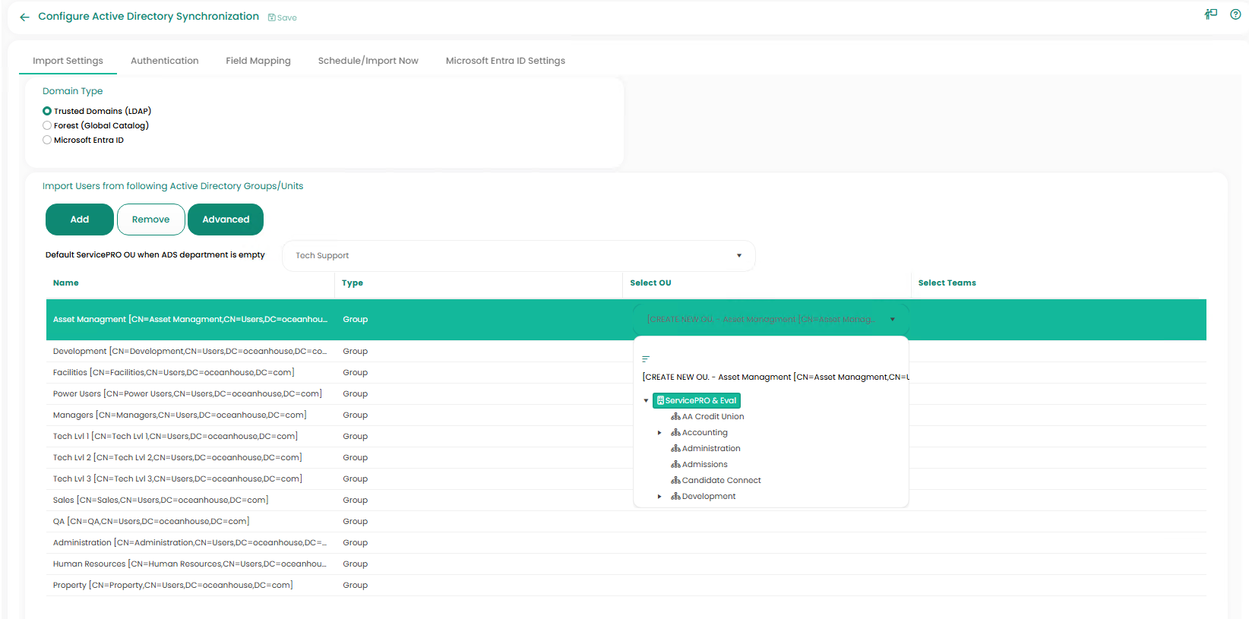Open the Tech Support default OU dropdown

pyautogui.click(x=518, y=256)
